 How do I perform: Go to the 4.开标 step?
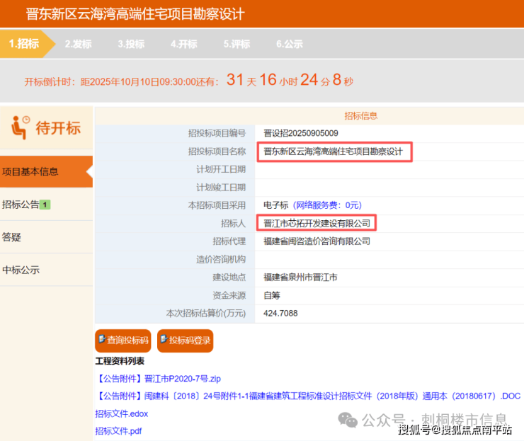[183, 44]
